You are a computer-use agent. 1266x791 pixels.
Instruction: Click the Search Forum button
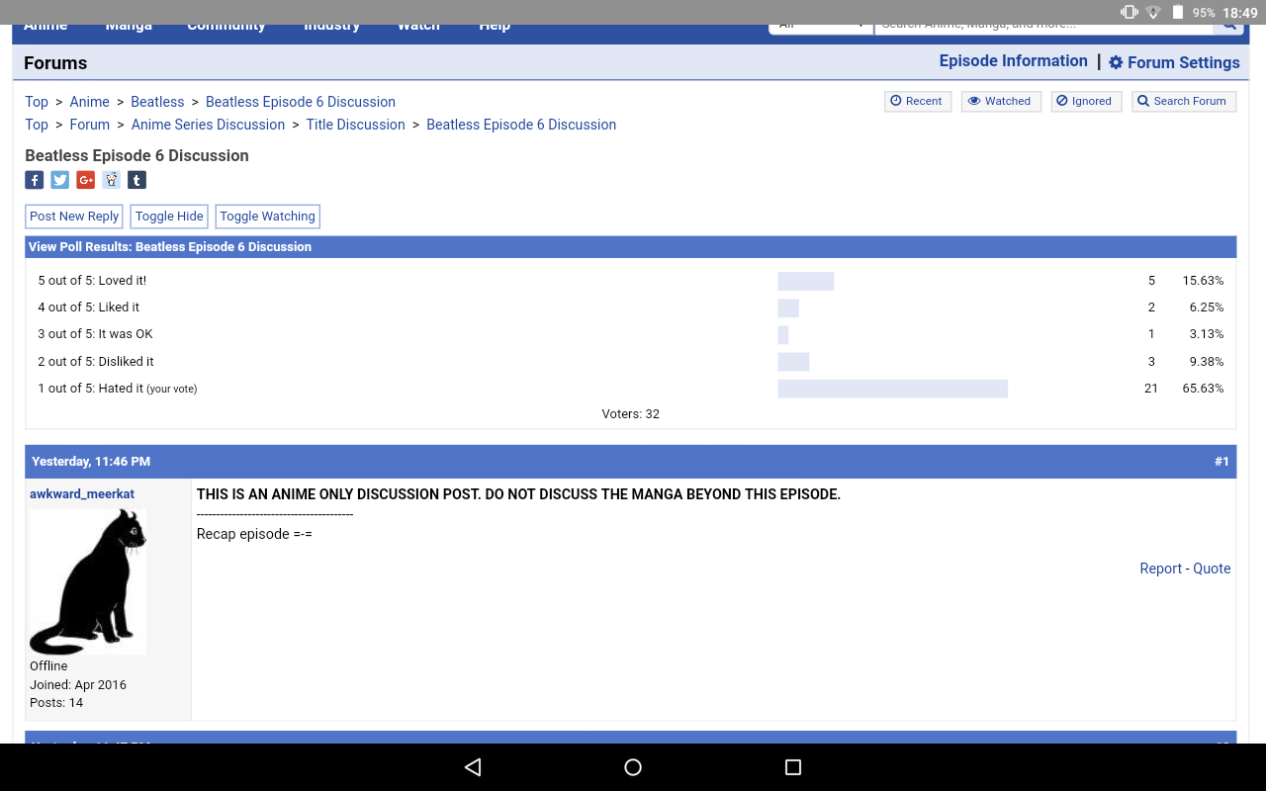pyautogui.click(x=1183, y=101)
